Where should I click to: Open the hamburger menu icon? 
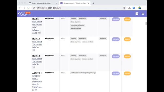coord(143,14)
